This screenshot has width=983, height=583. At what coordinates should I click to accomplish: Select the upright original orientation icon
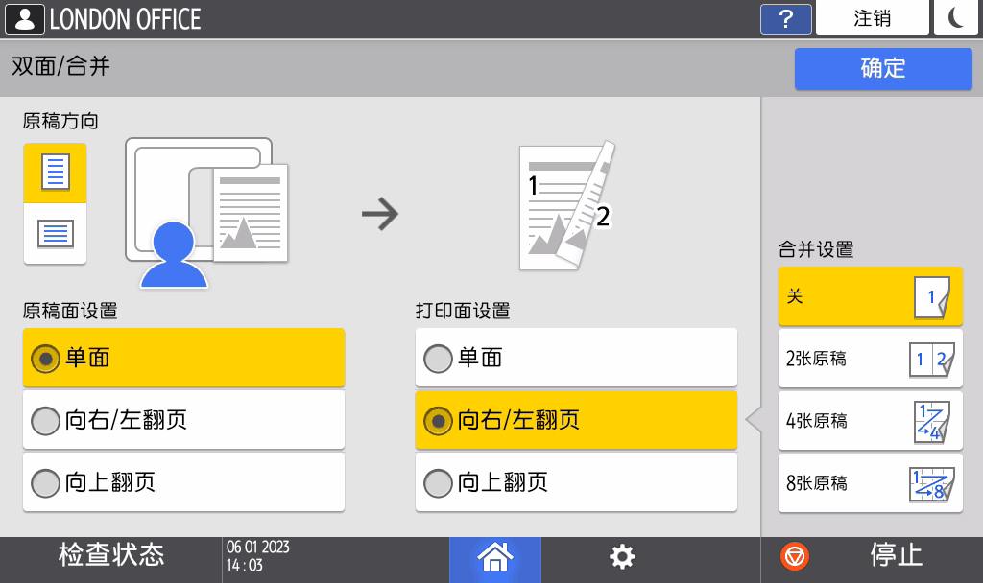[x=55, y=173]
